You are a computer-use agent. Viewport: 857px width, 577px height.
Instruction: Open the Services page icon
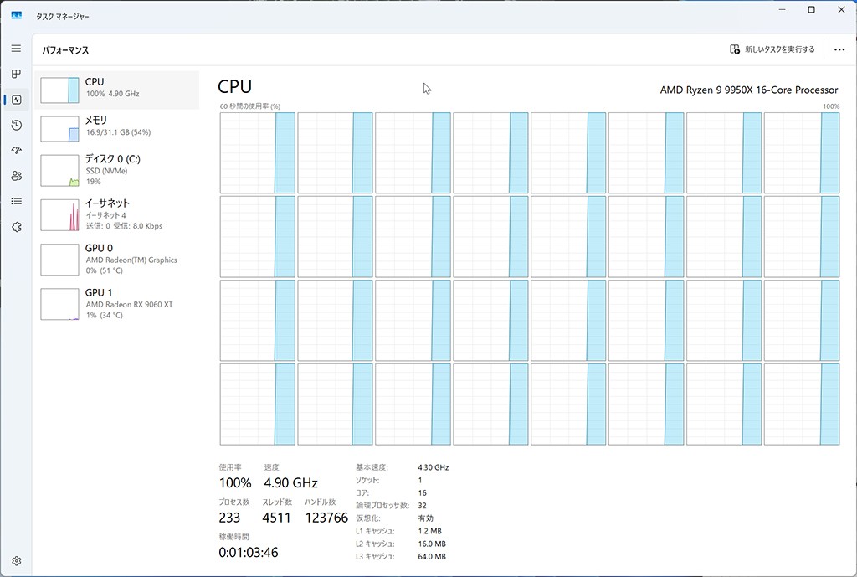[16, 227]
